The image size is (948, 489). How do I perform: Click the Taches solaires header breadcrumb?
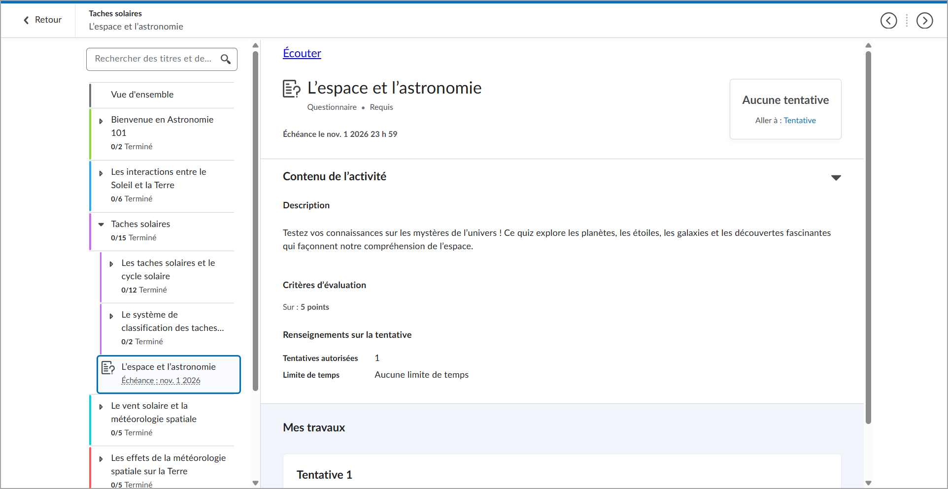point(115,14)
